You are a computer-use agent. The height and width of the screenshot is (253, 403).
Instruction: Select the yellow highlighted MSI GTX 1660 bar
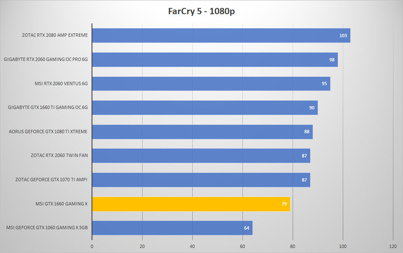pos(191,204)
